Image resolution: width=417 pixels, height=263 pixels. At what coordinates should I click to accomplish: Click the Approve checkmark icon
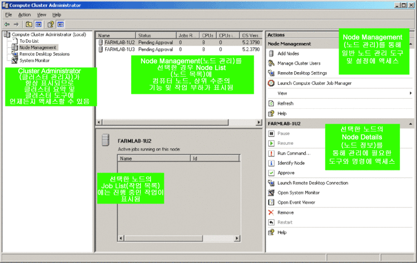coord(271,173)
